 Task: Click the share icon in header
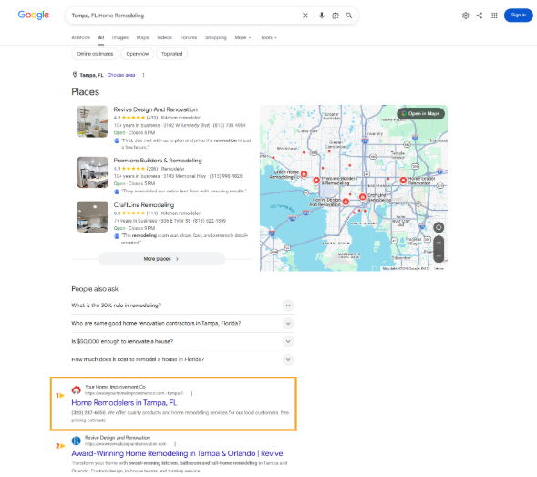point(480,16)
